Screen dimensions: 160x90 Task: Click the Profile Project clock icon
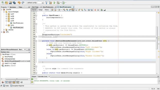63,3
